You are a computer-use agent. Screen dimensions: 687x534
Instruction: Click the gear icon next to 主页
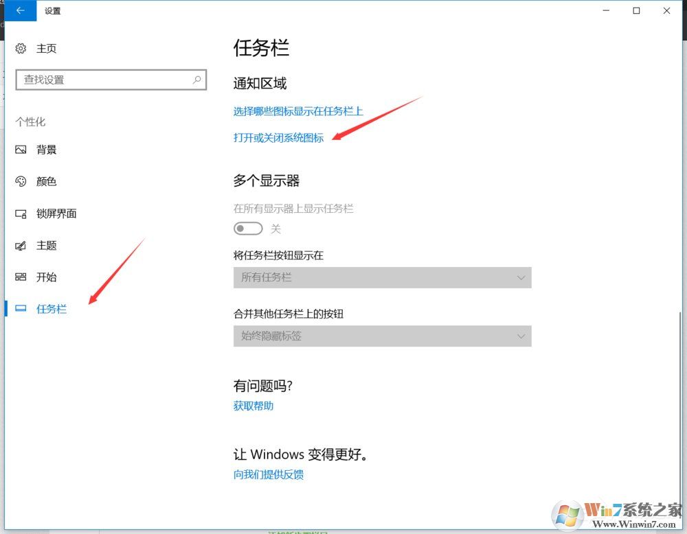click(x=20, y=48)
